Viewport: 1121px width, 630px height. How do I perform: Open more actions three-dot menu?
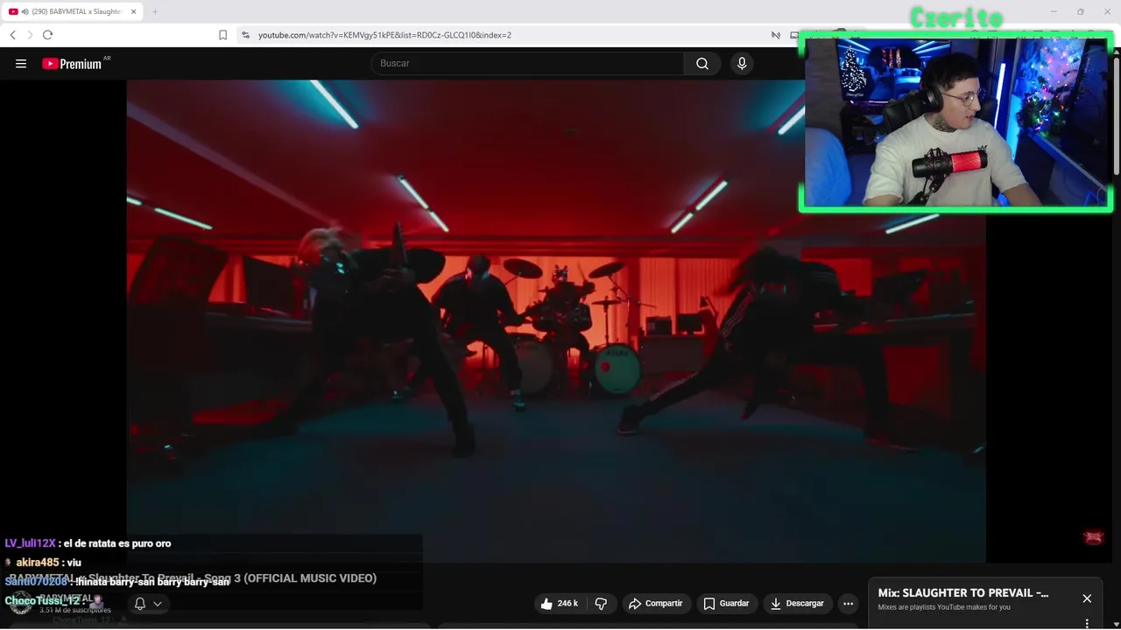848,603
